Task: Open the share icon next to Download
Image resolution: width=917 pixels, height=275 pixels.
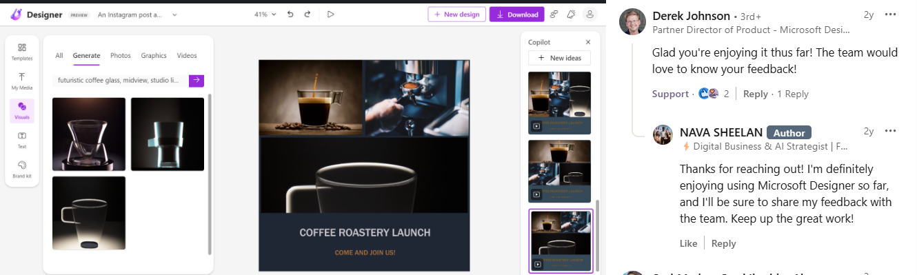Action: 554,14
